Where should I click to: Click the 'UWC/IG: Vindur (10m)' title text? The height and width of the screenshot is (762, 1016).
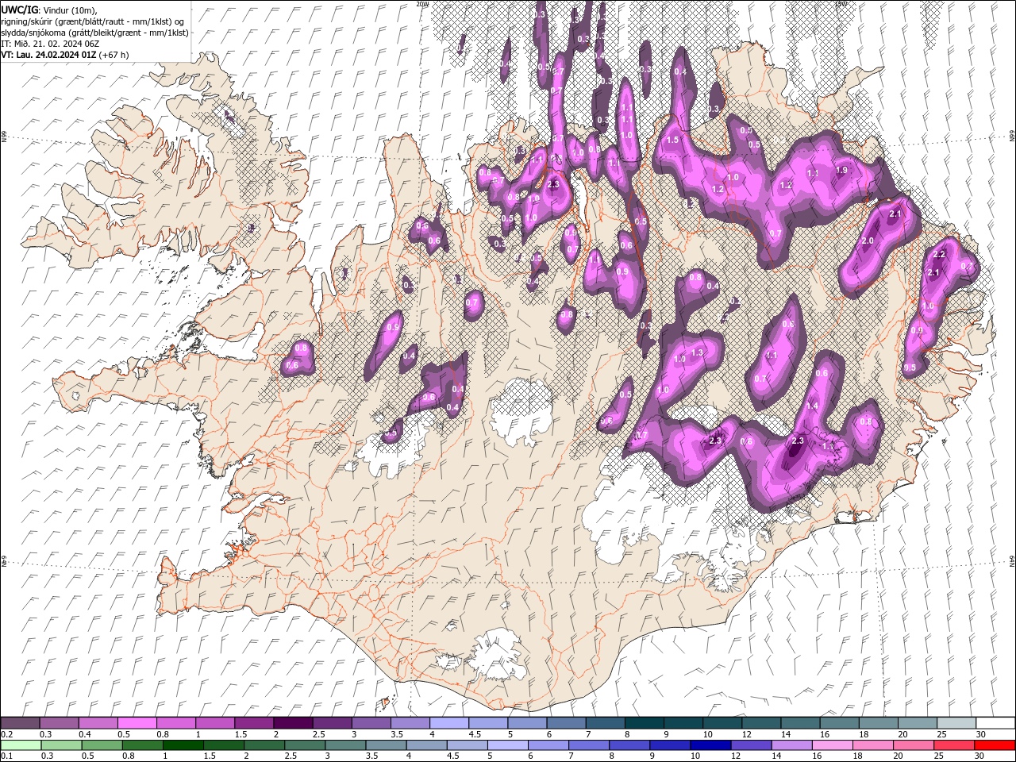tap(48, 10)
